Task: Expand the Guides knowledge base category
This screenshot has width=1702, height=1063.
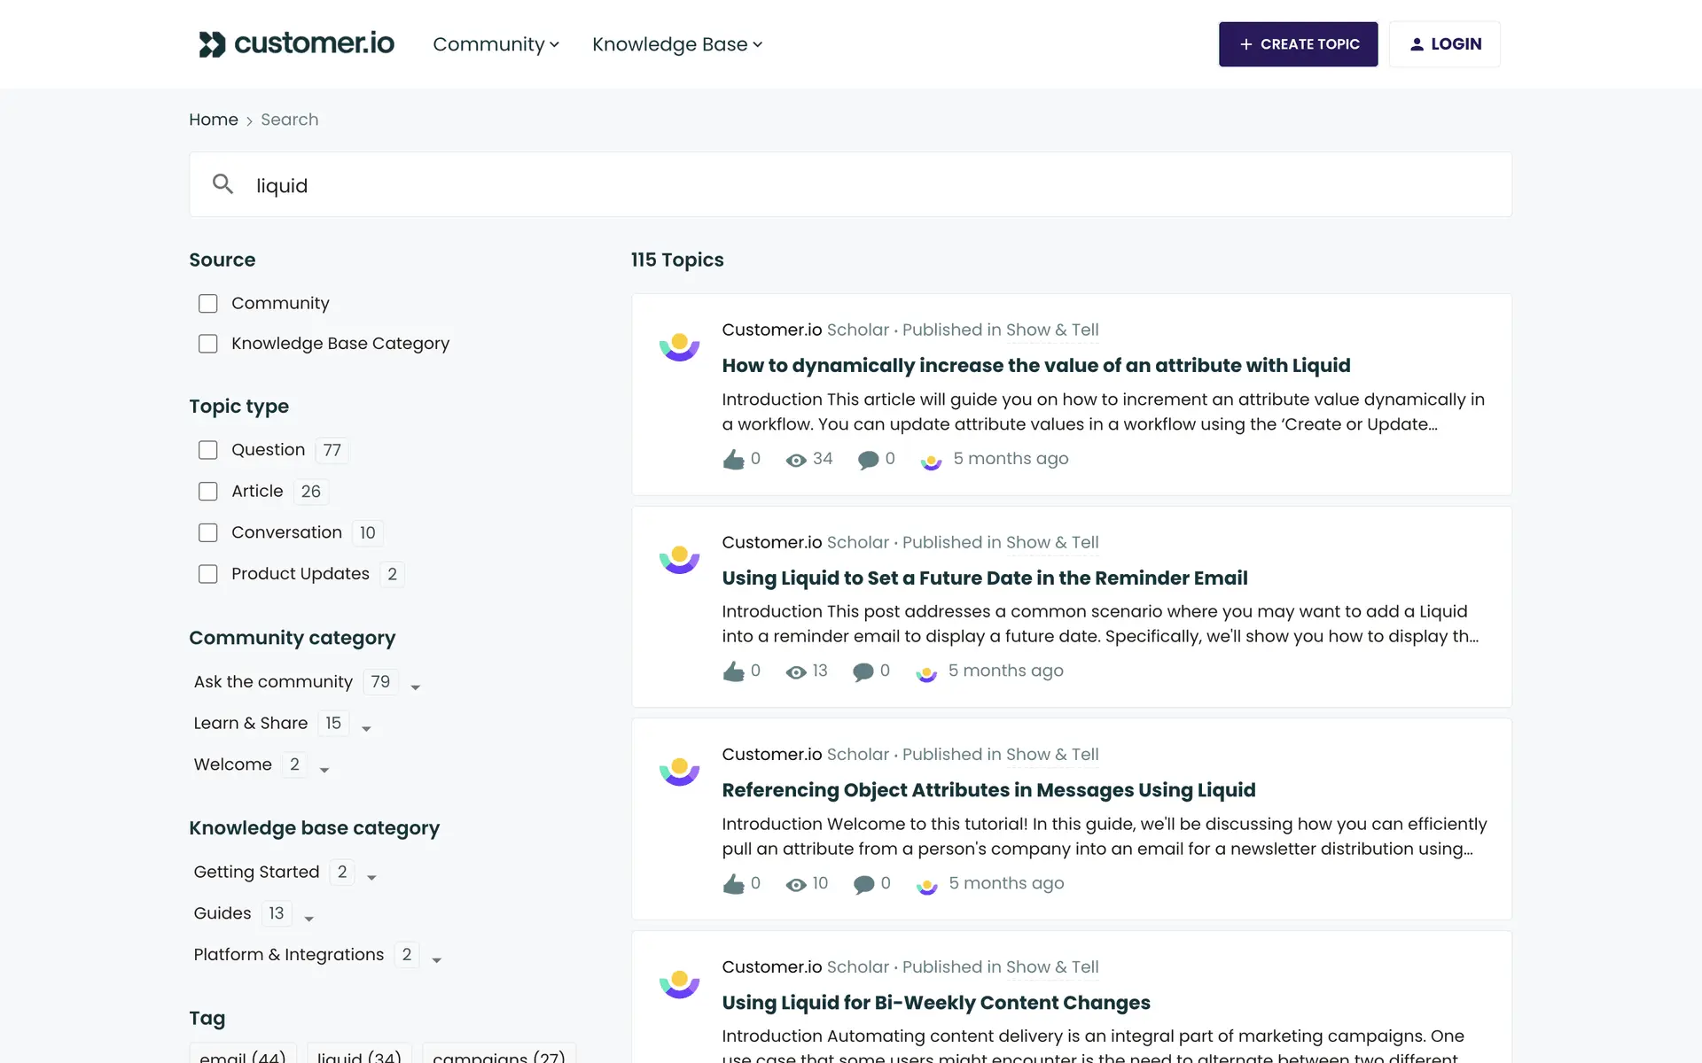Action: [x=308, y=919]
